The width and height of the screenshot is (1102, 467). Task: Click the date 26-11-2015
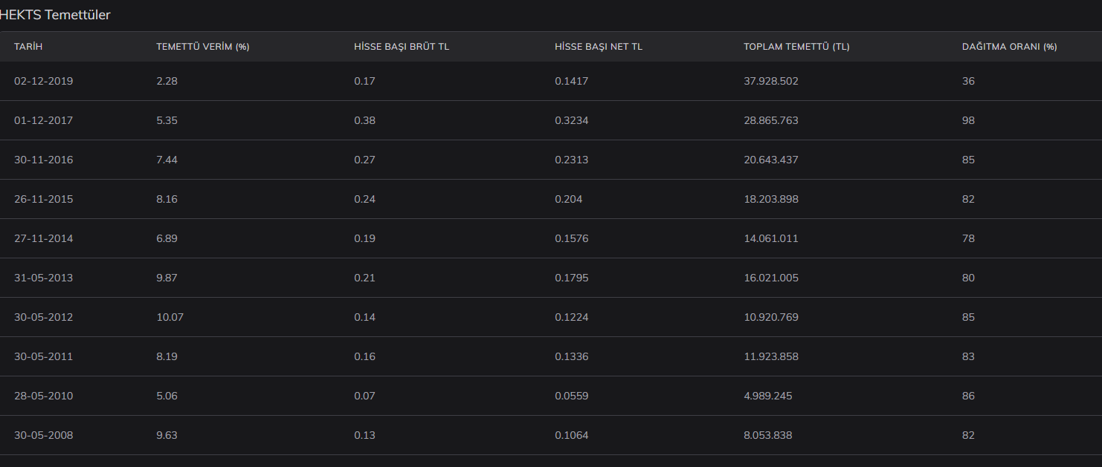[43, 199]
